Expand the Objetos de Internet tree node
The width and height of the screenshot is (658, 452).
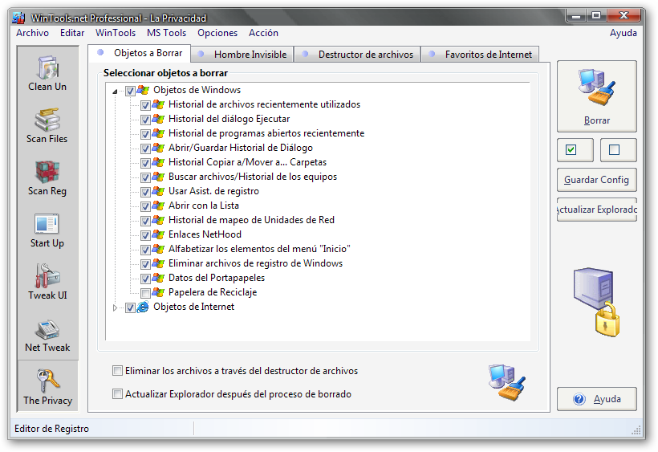point(116,307)
